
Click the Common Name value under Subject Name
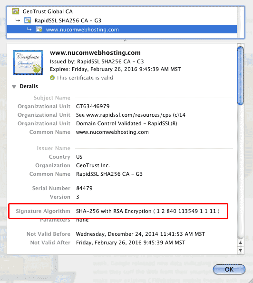[x=112, y=132]
